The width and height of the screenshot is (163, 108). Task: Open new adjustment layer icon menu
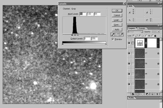(x=147, y=94)
